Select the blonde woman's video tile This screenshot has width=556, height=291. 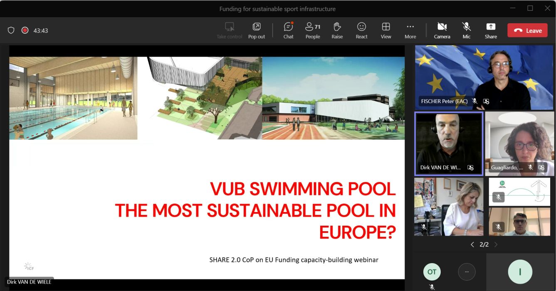click(x=449, y=207)
